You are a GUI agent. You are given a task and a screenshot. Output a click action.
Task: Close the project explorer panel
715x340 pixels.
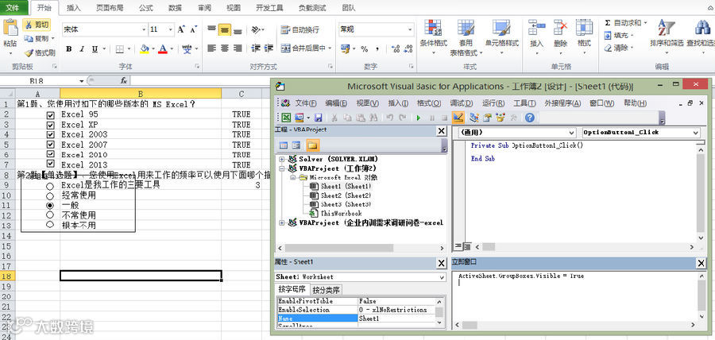click(441, 131)
